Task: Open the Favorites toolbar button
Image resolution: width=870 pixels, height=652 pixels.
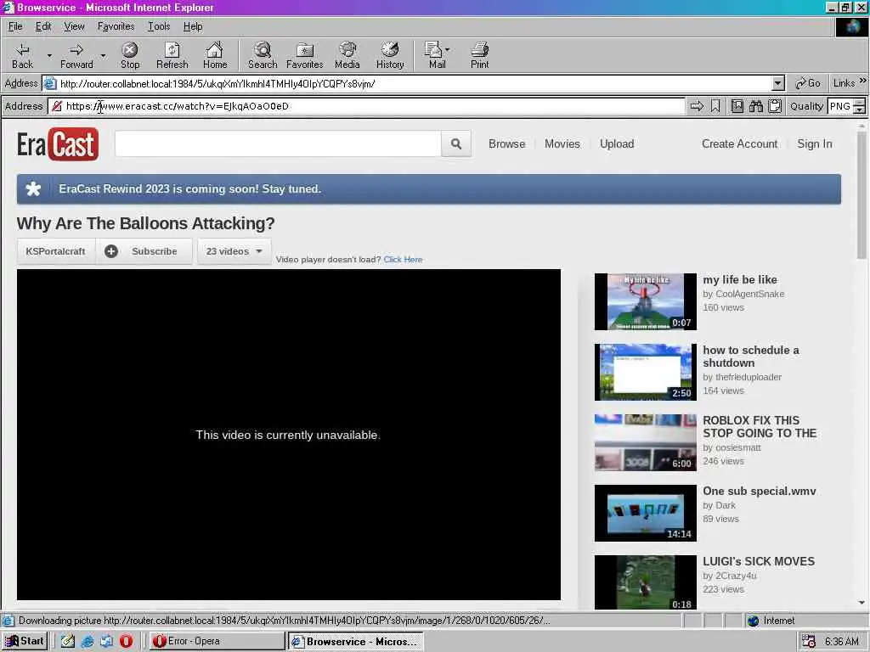Action: pos(305,55)
